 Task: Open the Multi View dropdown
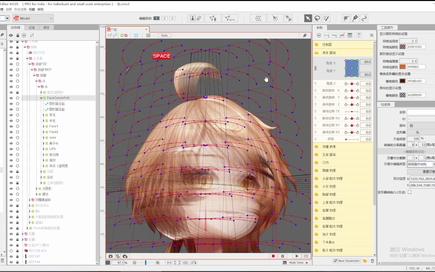click(x=296, y=263)
